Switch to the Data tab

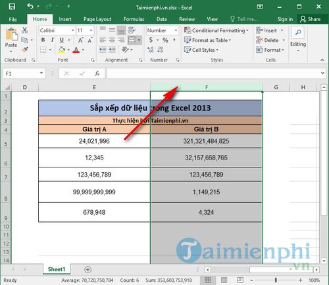tap(162, 19)
